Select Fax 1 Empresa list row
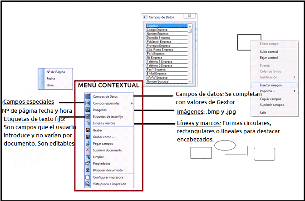305x201 pixels. pyautogui.click(x=167, y=70)
